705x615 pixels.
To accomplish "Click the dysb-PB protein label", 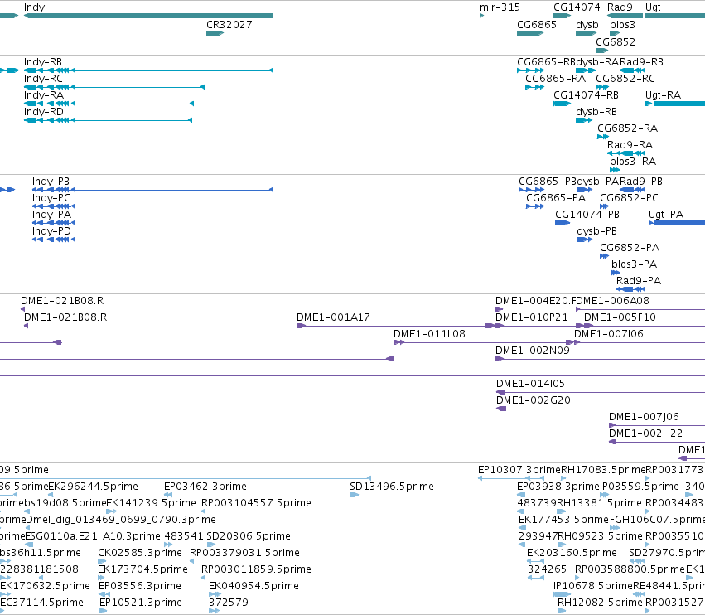I will 596,231.
